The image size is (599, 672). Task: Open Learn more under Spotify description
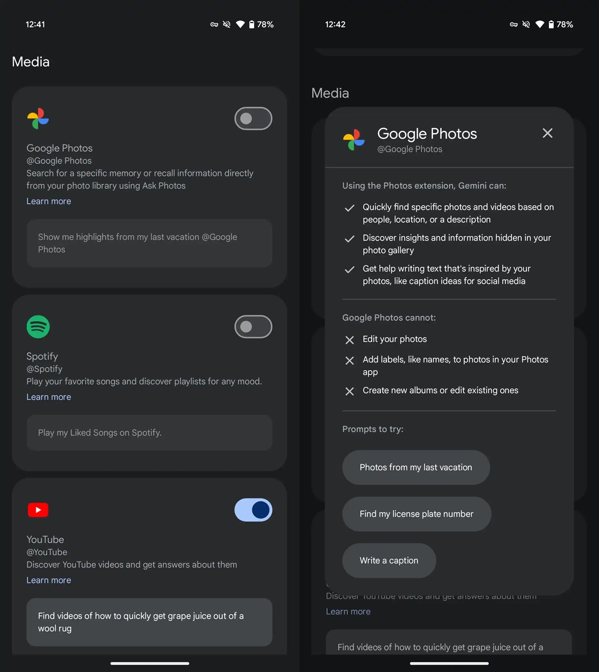[49, 397]
